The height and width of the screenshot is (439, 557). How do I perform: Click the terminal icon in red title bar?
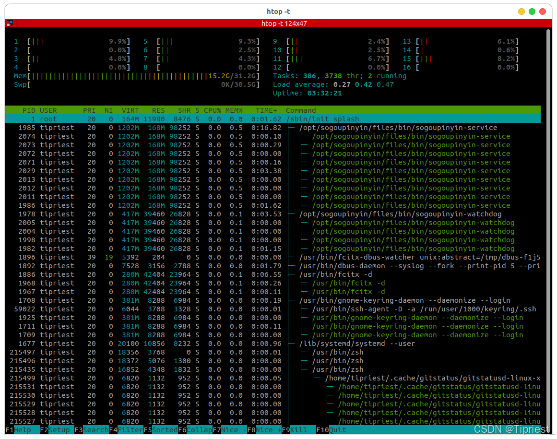[10, 24]
